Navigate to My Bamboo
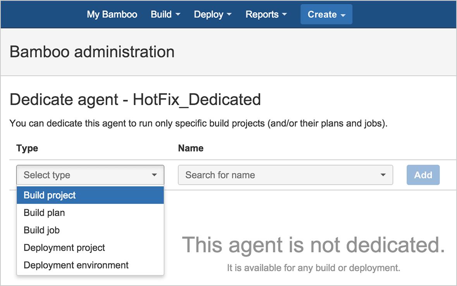The width and height of the screenshot is (457, 286). click(x=112, y=14)
